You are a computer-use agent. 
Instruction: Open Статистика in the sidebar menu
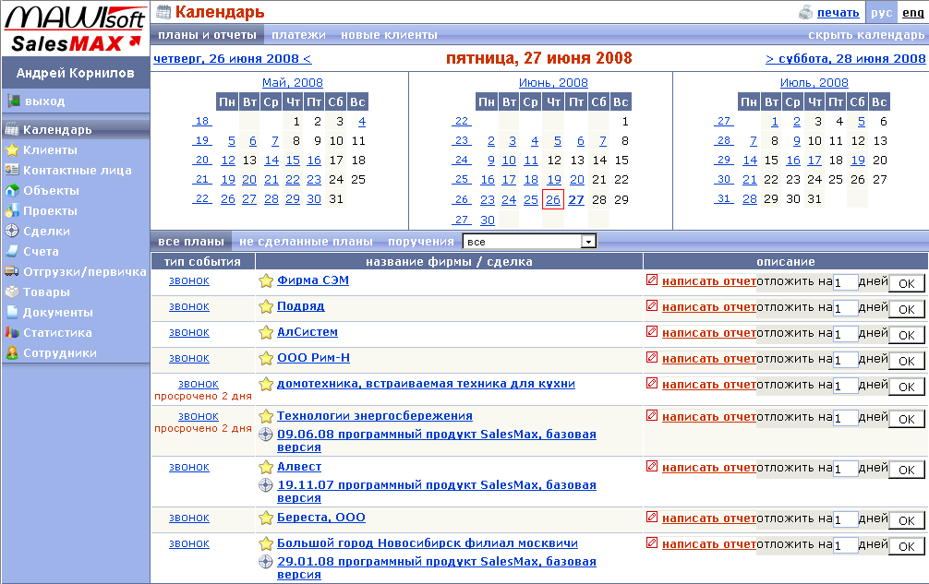pyautogui.click(x=57, y=332)
